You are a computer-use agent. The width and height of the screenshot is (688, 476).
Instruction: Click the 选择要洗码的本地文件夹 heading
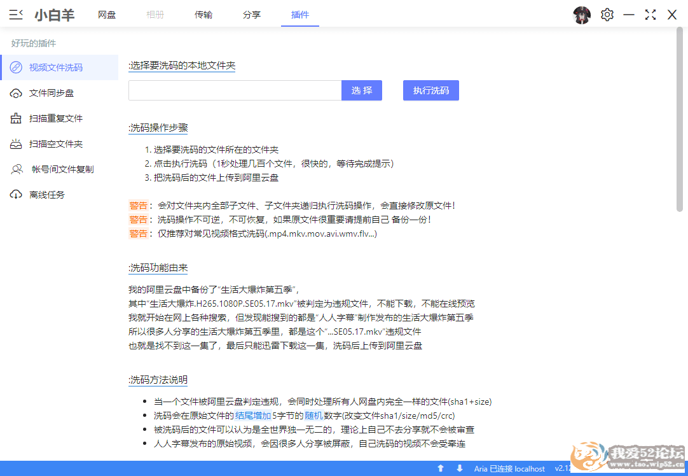point(182,66)
